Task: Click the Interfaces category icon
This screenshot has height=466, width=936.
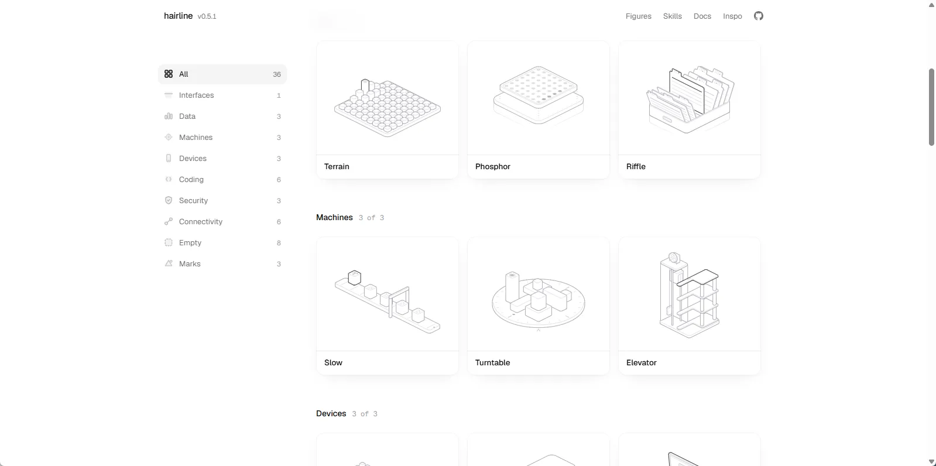Action: point(169,95)
